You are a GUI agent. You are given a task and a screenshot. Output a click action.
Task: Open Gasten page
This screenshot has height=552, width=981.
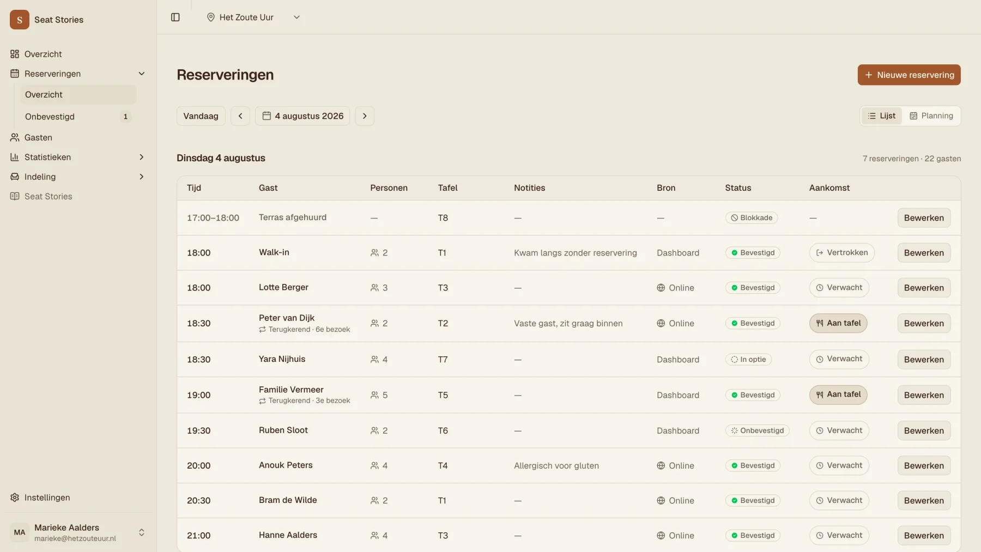(78, 137)
